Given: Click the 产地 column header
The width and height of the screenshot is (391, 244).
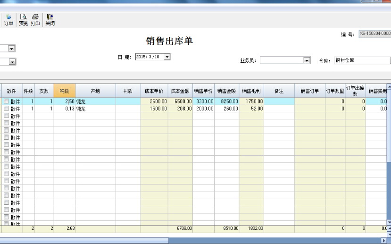Looking at the screenshot, I should pyautogui.click(x=95, y=91).
